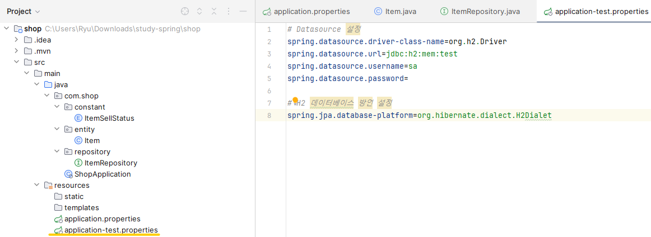Collapse the shop root project node

[6, 29]
